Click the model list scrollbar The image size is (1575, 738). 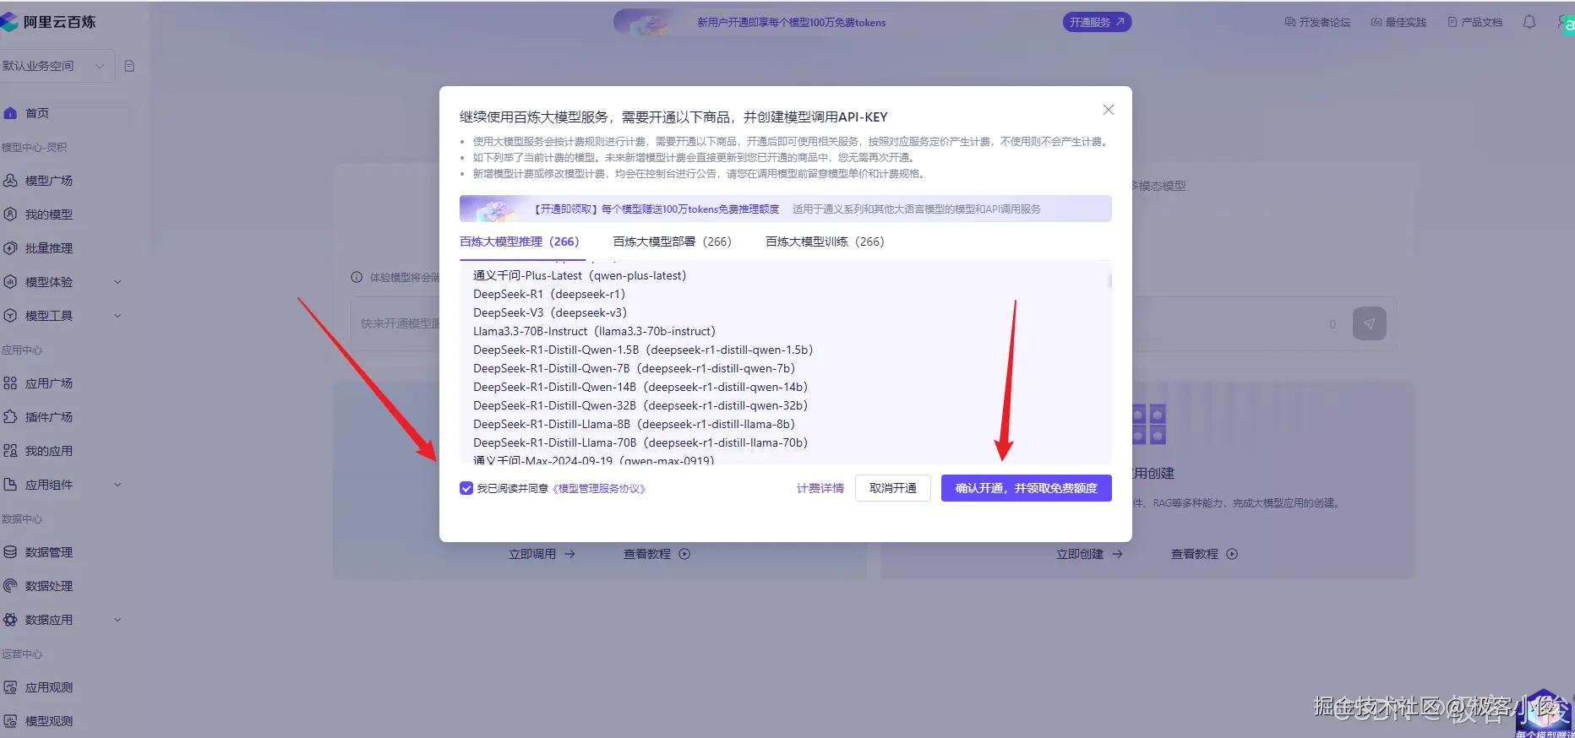pos(1109,280)
